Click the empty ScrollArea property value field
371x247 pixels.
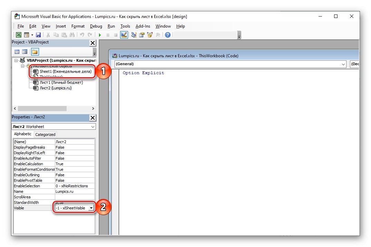click(75, 197)
